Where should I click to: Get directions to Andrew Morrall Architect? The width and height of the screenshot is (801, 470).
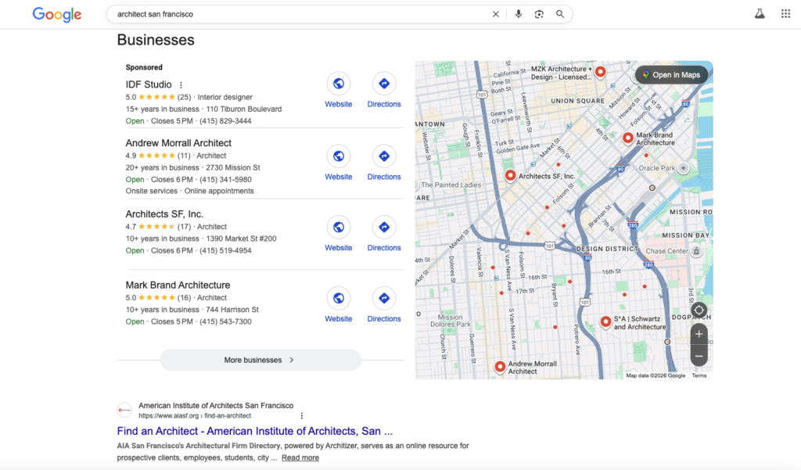tap(384, 163)
